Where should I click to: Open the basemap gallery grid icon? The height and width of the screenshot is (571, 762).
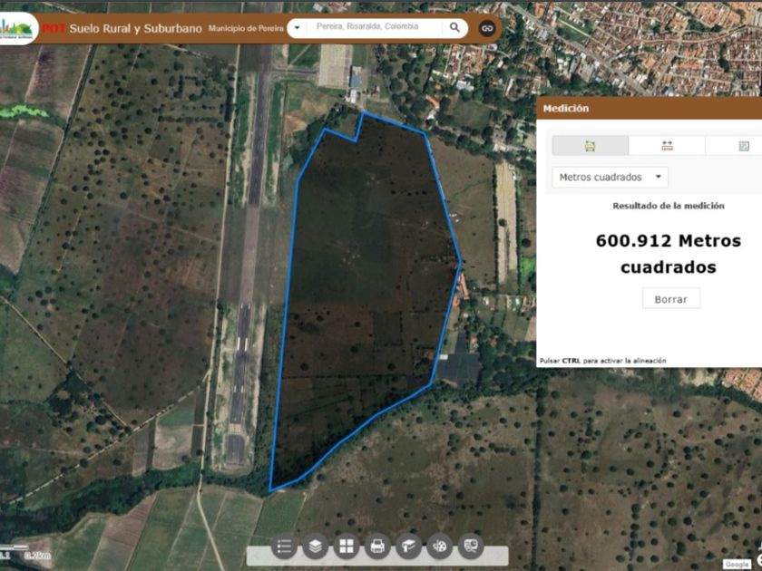(346, 547)
